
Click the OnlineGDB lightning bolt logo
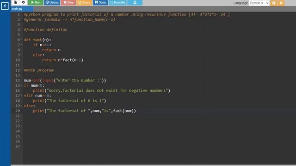(5, 6)
